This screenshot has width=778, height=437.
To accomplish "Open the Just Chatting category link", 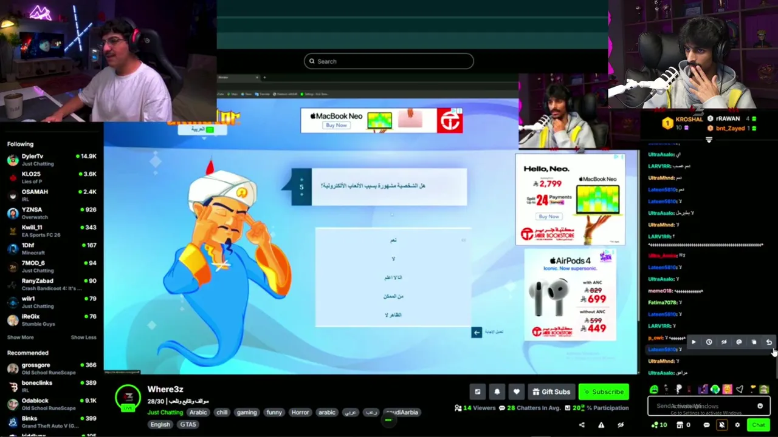I will pyautogui.click(x=165, y=412).
